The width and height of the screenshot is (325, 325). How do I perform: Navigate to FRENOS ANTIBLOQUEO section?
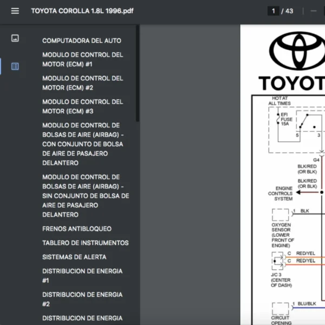tap(77, 229)
